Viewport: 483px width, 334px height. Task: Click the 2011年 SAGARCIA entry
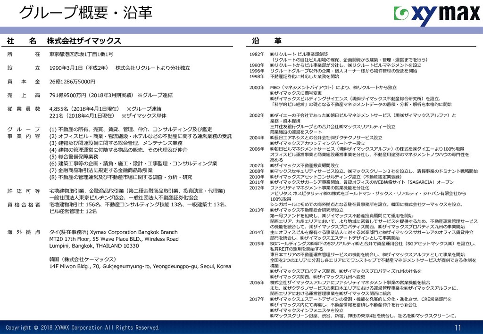(x=351, y=182)
